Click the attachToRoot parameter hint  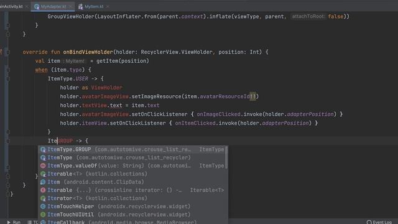pyautogui.click(x=308, y=17)
